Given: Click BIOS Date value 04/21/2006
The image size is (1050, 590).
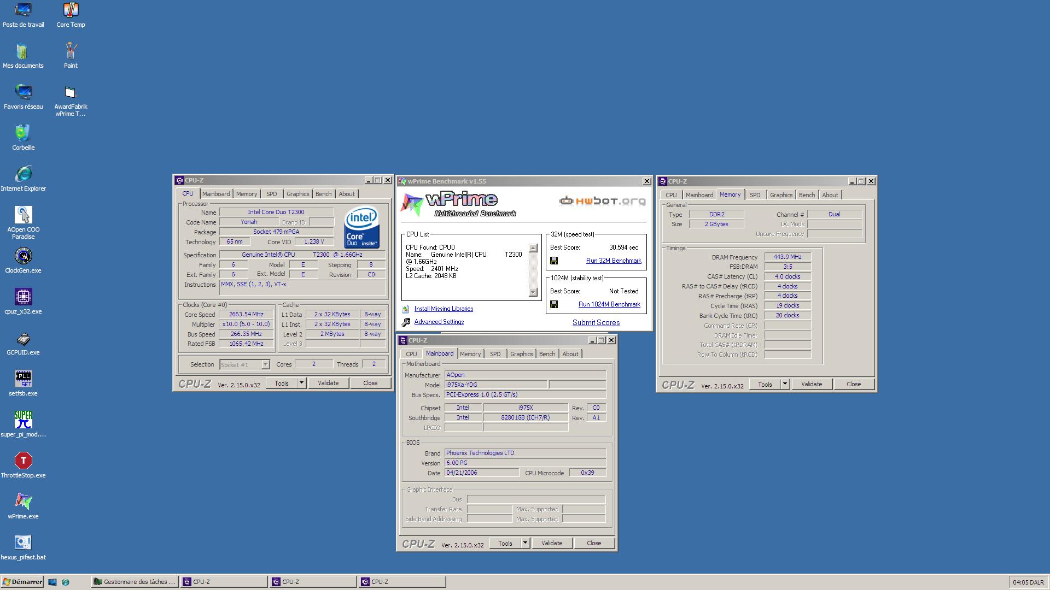Looking at the screenshot, I should tap(482, 473).
